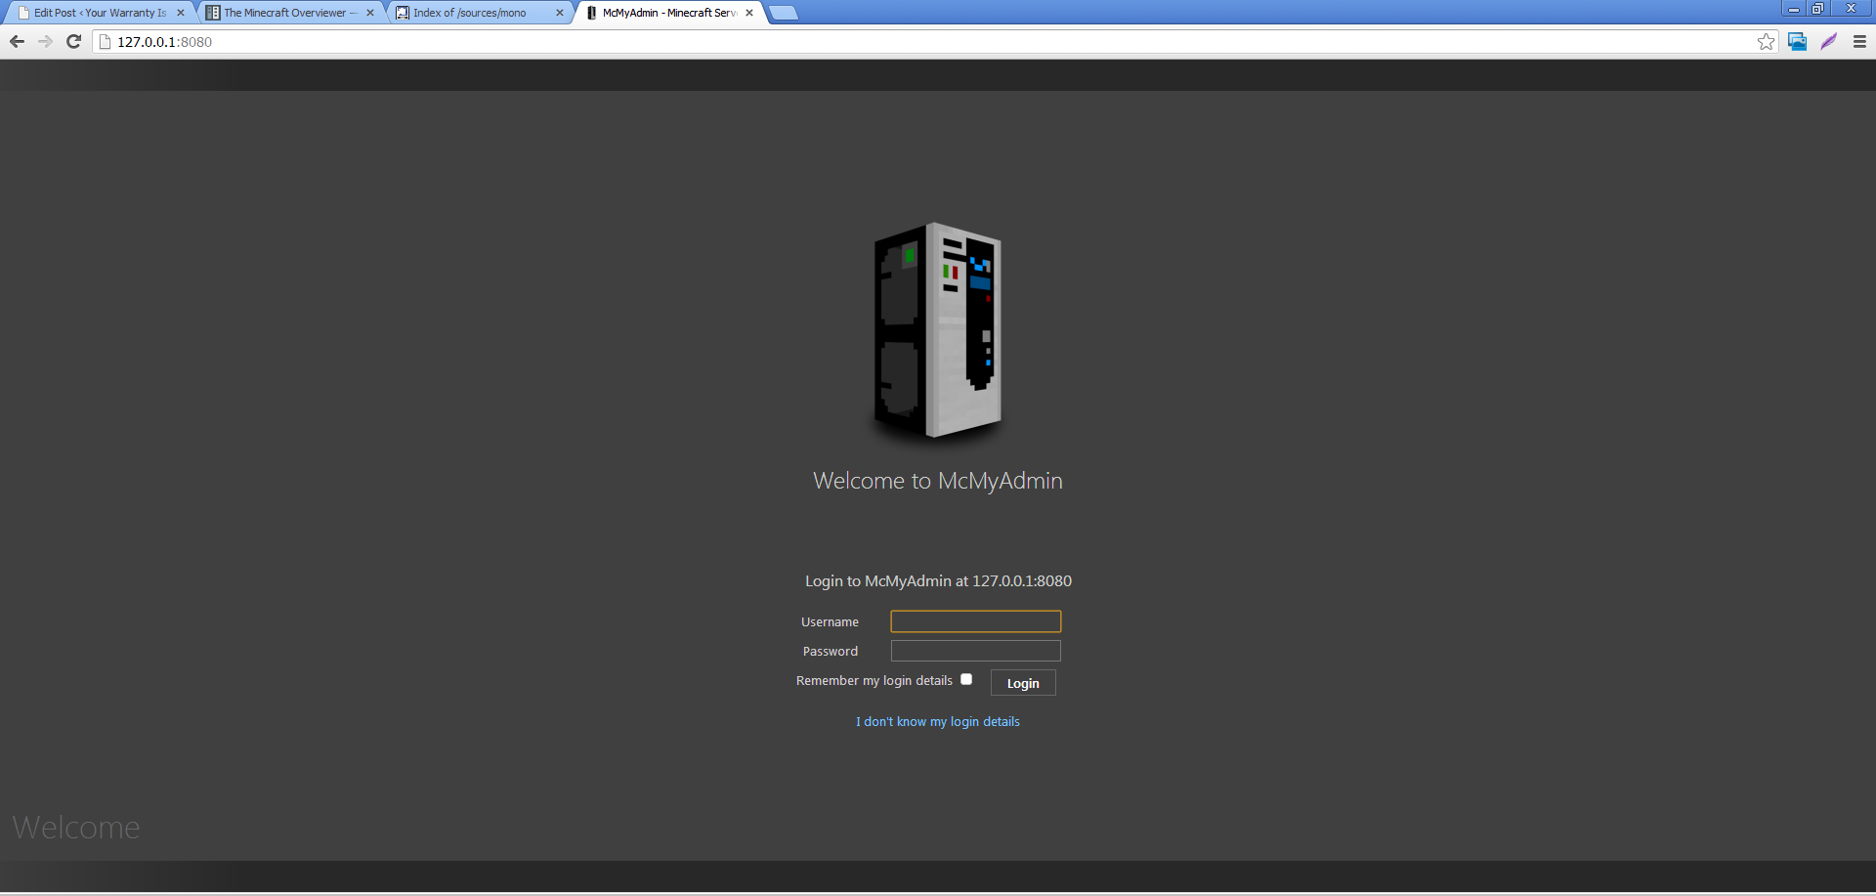Screen dimensions: 1876x896
Task: Click the Password label
Action: coord(831,651)
